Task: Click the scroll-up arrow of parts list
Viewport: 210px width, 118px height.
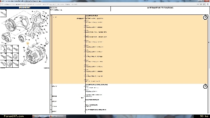Action: coord(209,15)
